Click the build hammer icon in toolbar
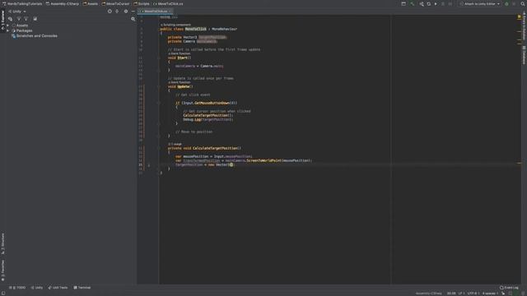Viewport: 527px width, 296px height. click(x=412, y=3)
